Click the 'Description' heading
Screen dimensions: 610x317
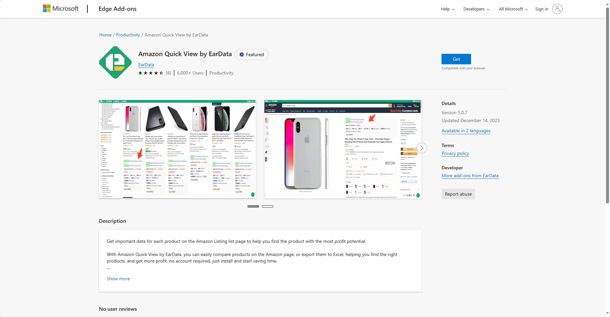113,221
